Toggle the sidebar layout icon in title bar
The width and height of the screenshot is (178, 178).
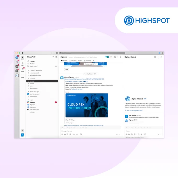click(x=23, y=53)
